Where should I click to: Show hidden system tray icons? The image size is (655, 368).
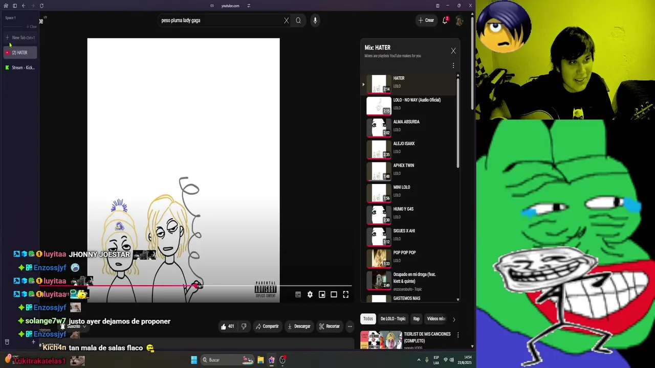point(419,360)
